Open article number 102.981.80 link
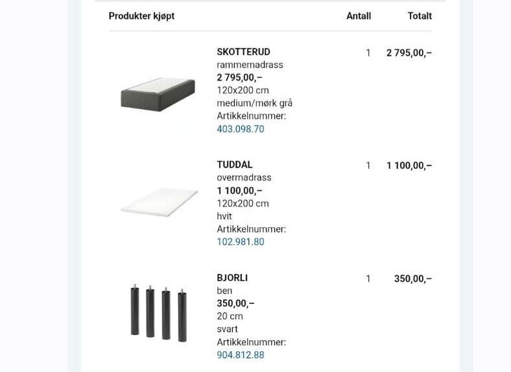 click(x=241, y=242)
